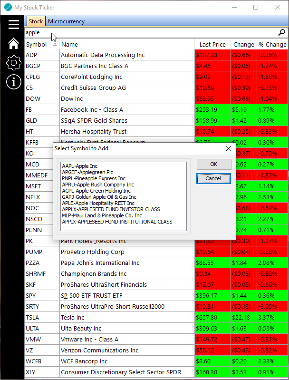Click Credit Suisse Group AG row name
The height and width of the screenshot is (380, 289).
127,88
